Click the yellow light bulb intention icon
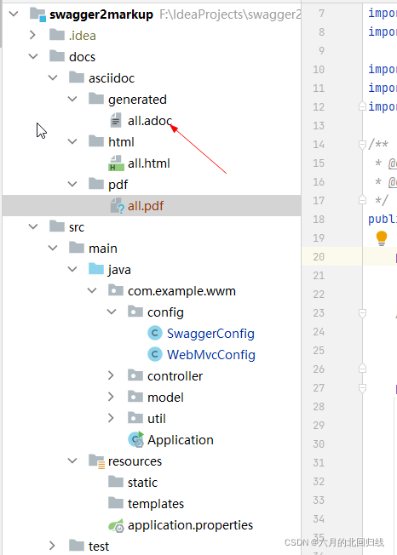The height and width of the screenshot is (555, 397). (382, 238)
